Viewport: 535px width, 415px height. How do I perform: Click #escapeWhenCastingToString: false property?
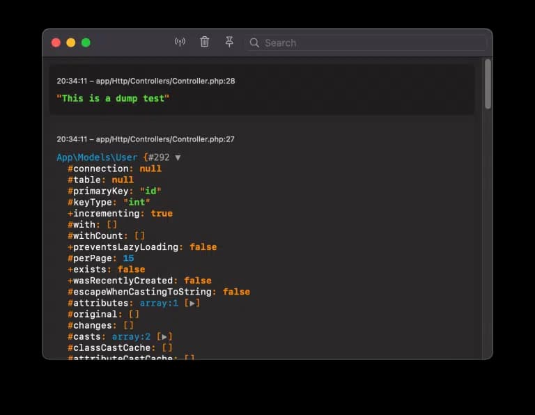(159, 292)
